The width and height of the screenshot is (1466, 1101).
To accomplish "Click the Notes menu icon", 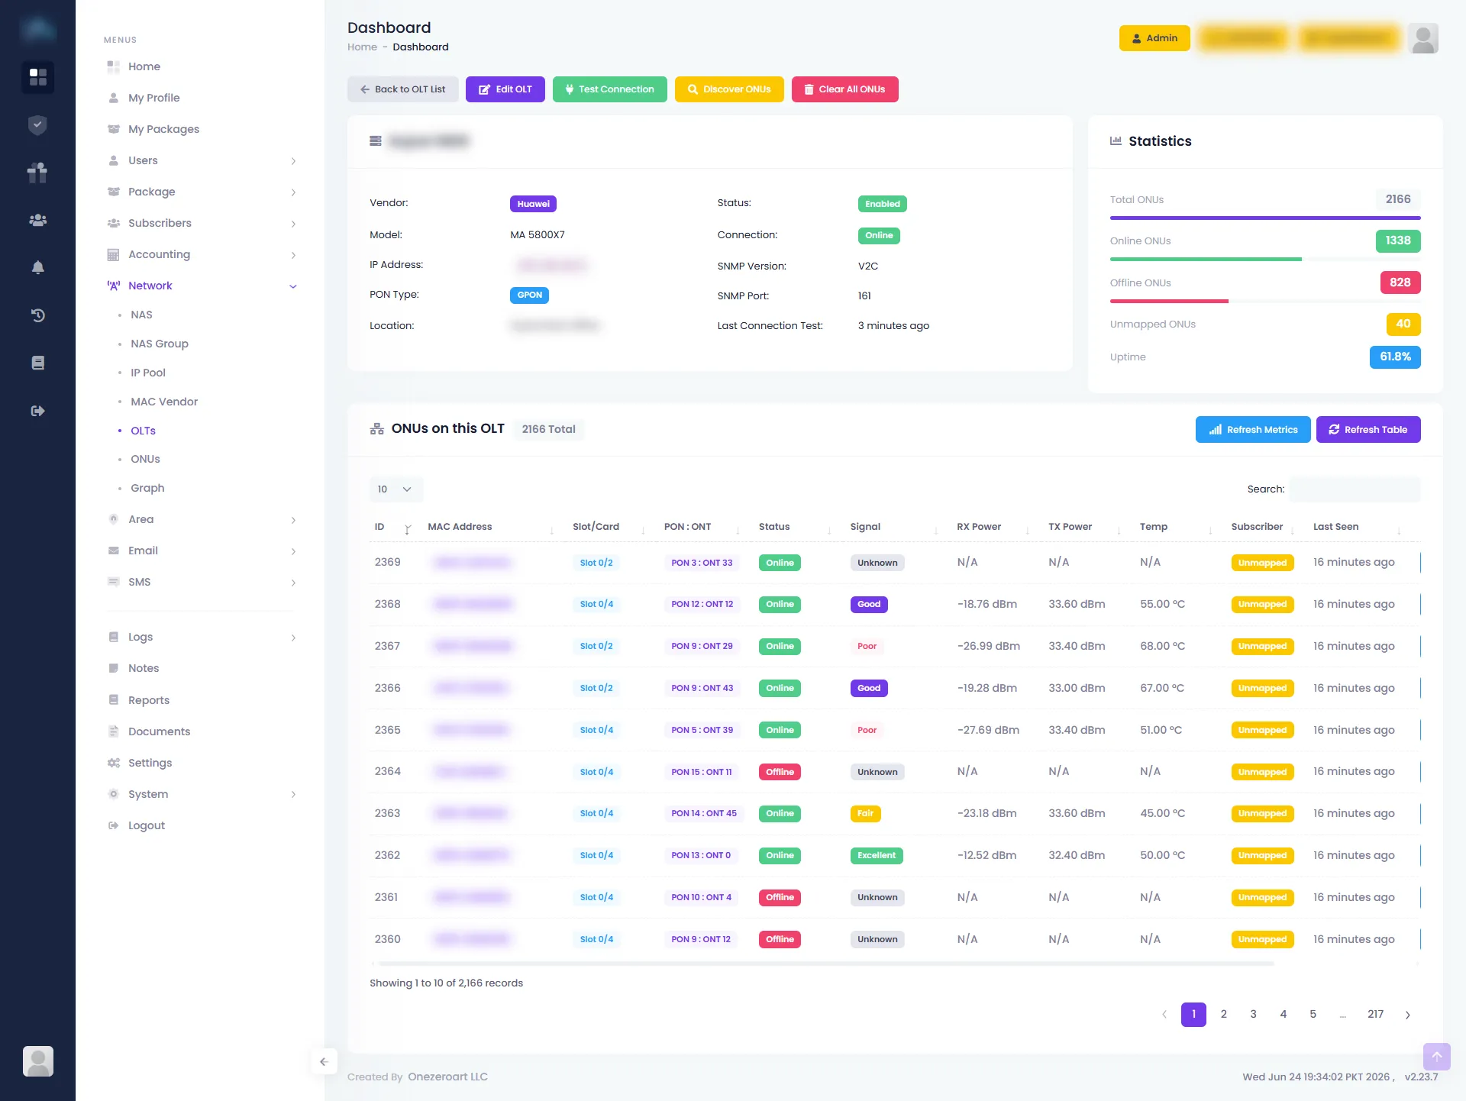I will click(x=114, y=668).
